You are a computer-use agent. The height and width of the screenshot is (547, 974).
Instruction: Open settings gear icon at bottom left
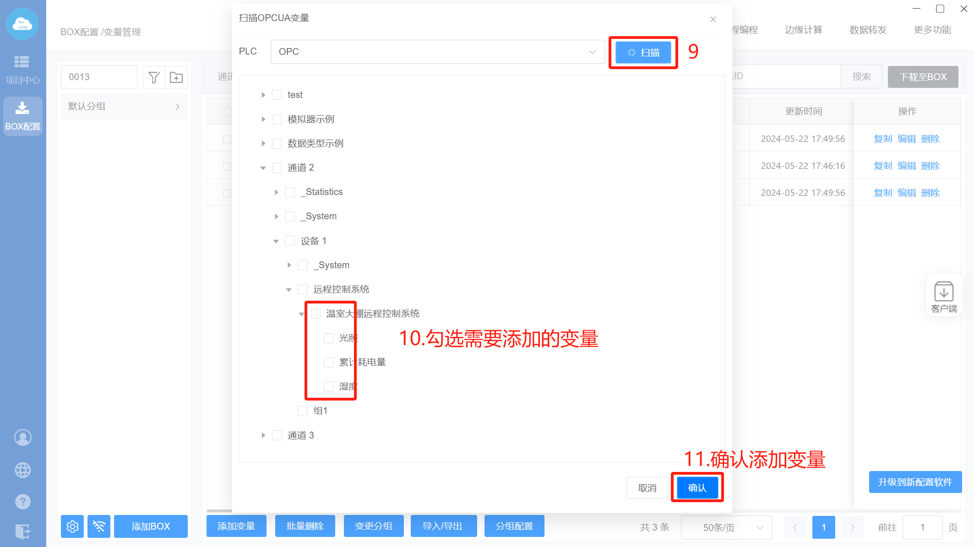tap(72, 526)
